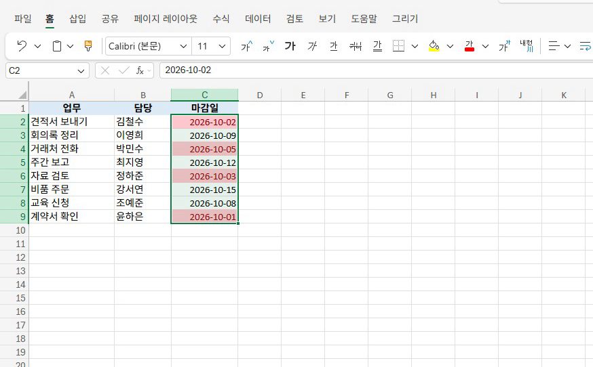Click the cell borders icon

[398, 46]
